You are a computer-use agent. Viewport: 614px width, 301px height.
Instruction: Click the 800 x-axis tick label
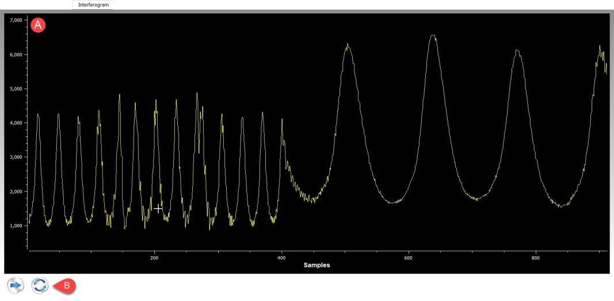(536, 258)
